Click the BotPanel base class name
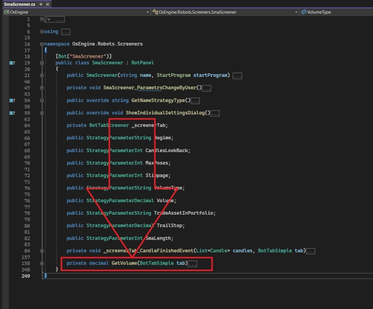Screen dimensions: 373x309 [143, 63]
